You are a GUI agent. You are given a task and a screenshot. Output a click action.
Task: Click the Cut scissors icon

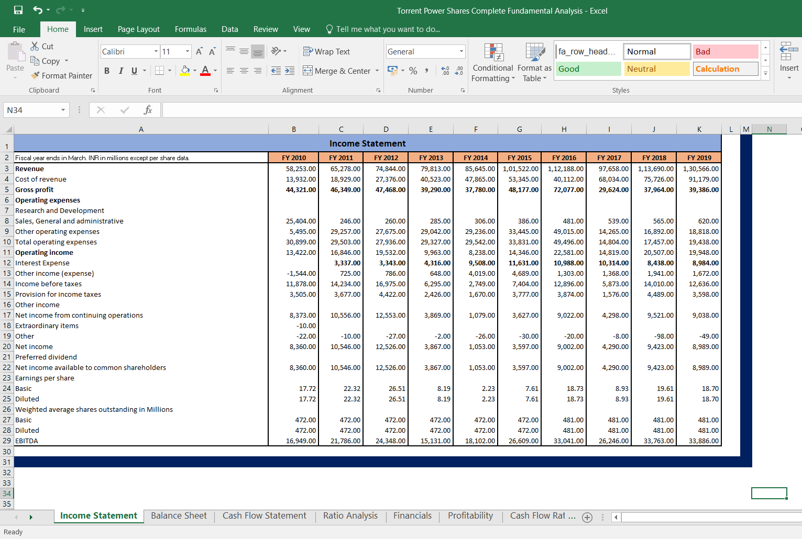[35, 46]
